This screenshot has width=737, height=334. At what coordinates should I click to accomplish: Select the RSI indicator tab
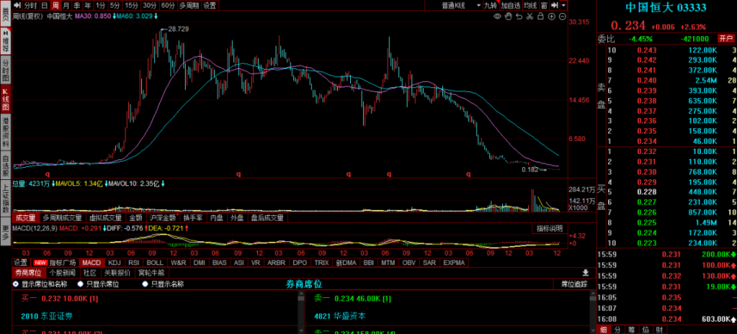pyautogui.click(x=134, y=263)
